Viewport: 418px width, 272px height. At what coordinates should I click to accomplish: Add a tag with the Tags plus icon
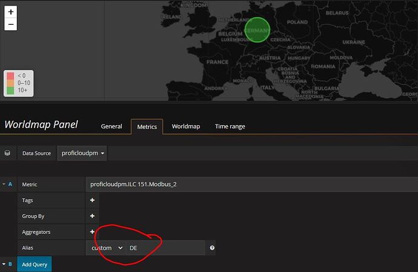click(x=92, y=200)
